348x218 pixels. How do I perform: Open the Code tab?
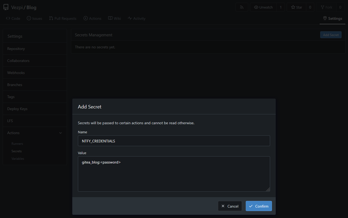click(x=13, y=18)
